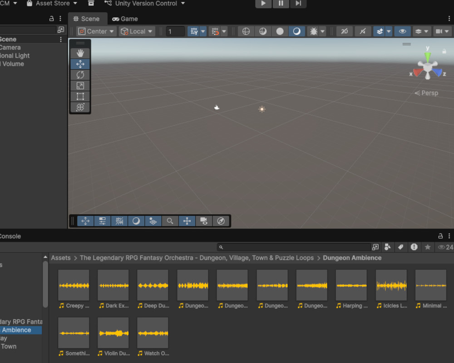The image size is (454, 363).
Task: Click the Play button
Action: [x=263, y=4]
